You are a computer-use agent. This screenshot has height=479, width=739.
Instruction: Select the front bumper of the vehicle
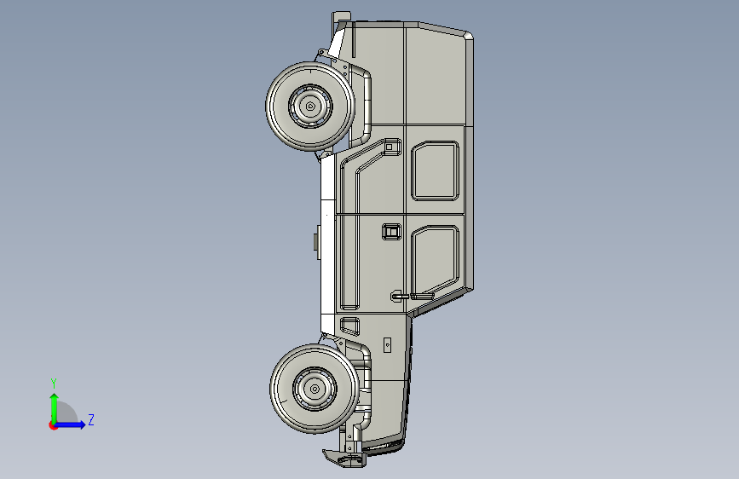point(344,458)
